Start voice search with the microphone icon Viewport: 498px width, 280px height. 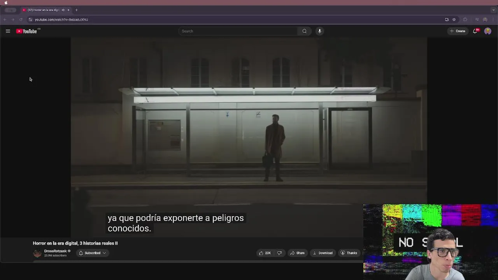pyautogui.click(x=319, y=31)
